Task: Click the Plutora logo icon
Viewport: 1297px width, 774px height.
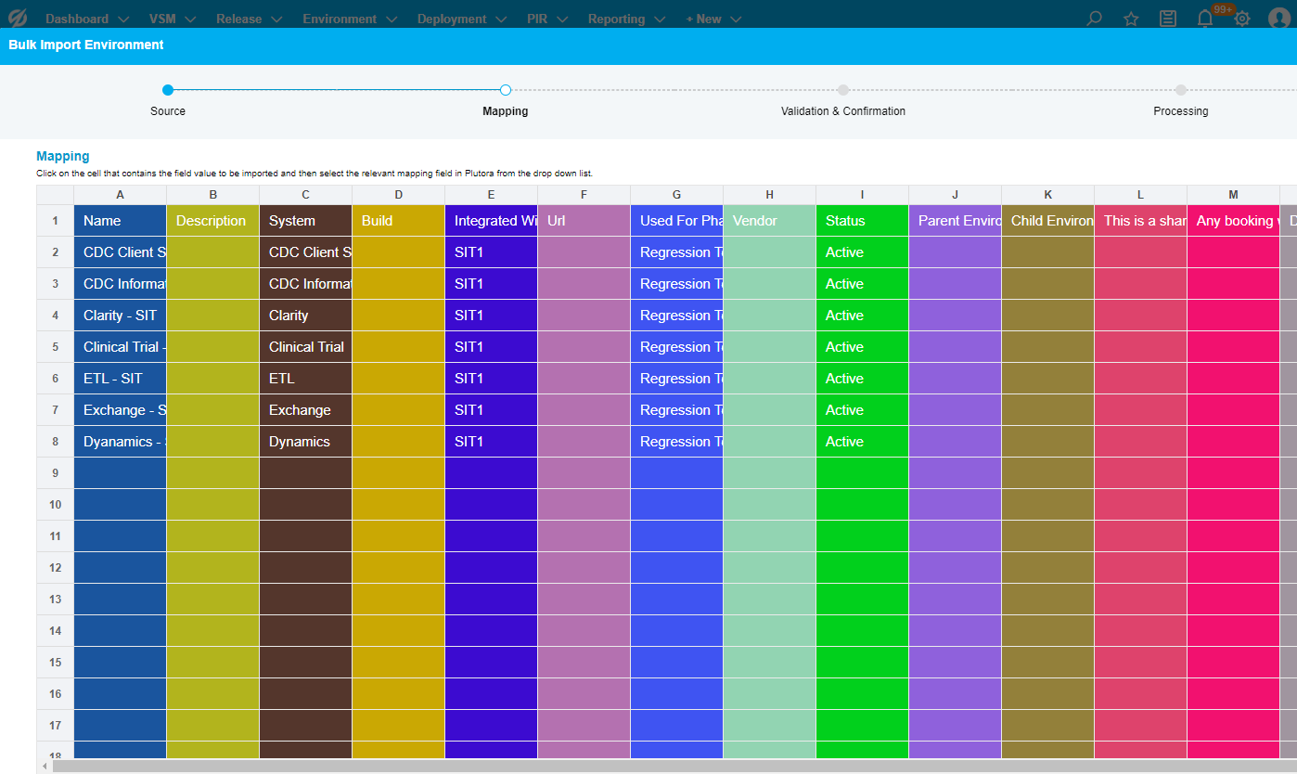Action: click(18, 18)
